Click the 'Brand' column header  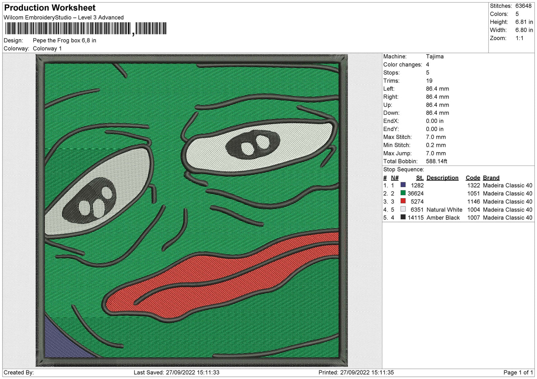pyautogui.click(x=491, y=178)
